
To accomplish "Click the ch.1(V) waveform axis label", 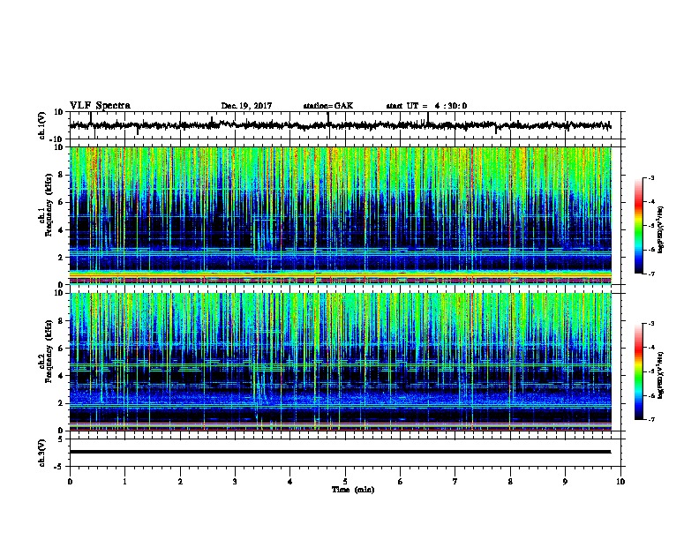I will (x=42, y=125).
